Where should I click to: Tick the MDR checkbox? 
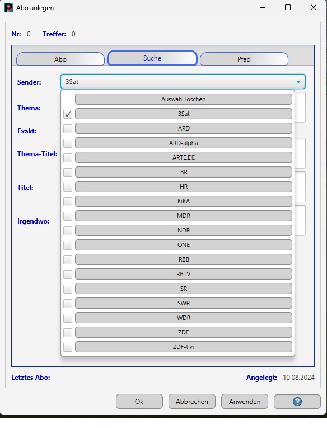[68, 216]
